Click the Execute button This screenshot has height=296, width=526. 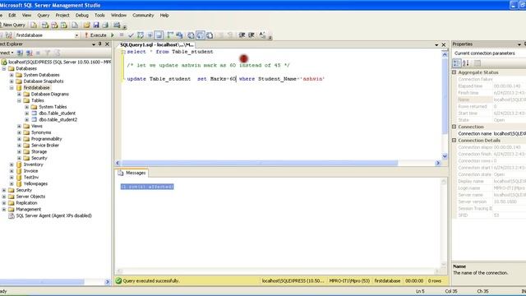click(x=95, y=35)
